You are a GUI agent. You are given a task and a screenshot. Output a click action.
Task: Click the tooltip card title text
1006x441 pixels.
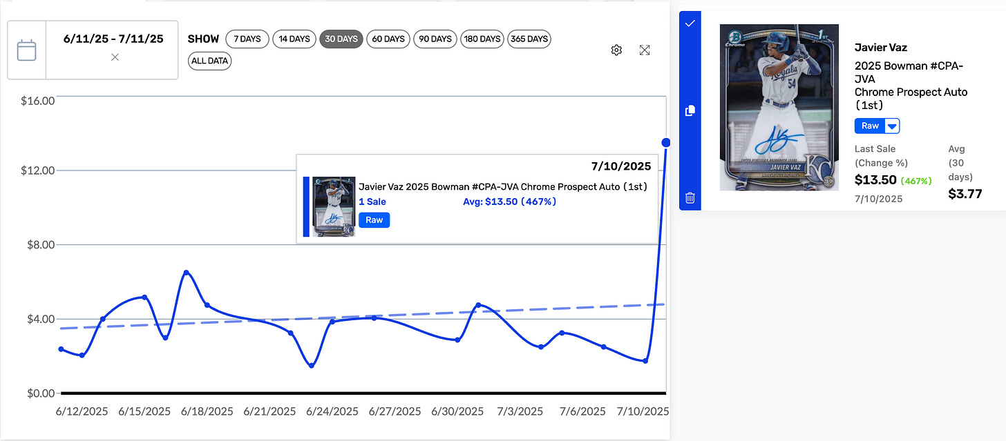(503, 186)
